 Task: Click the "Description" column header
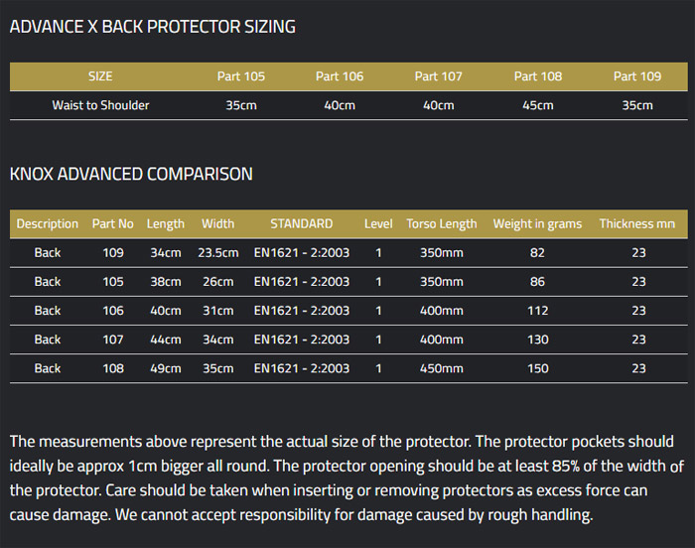click(48, 224)
